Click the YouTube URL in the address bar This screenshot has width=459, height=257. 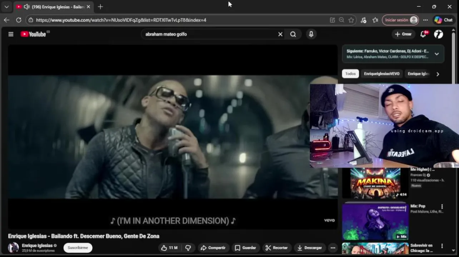click(x=121, y=20)
